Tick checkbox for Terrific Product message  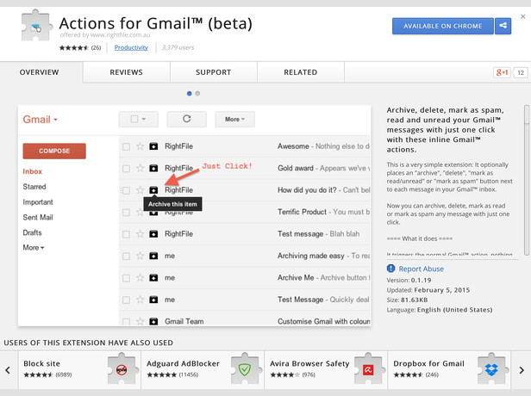(126, 213)
